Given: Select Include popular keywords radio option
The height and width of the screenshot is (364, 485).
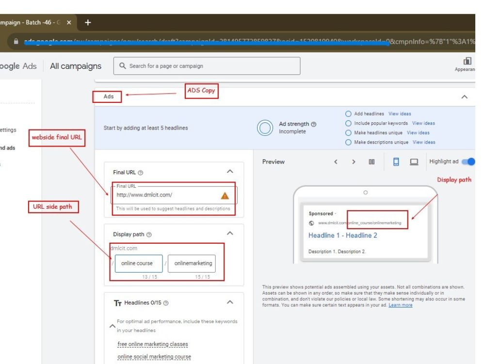Looking at the screenshot, I should 348,123.
